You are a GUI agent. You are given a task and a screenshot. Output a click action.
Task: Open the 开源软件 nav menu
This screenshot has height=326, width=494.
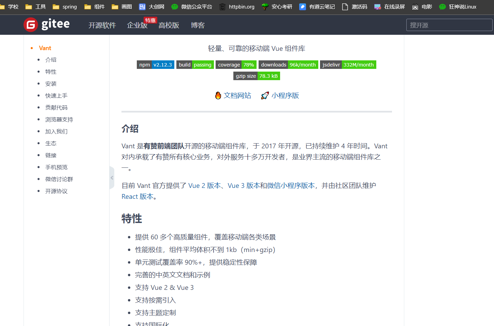[102, 25]
